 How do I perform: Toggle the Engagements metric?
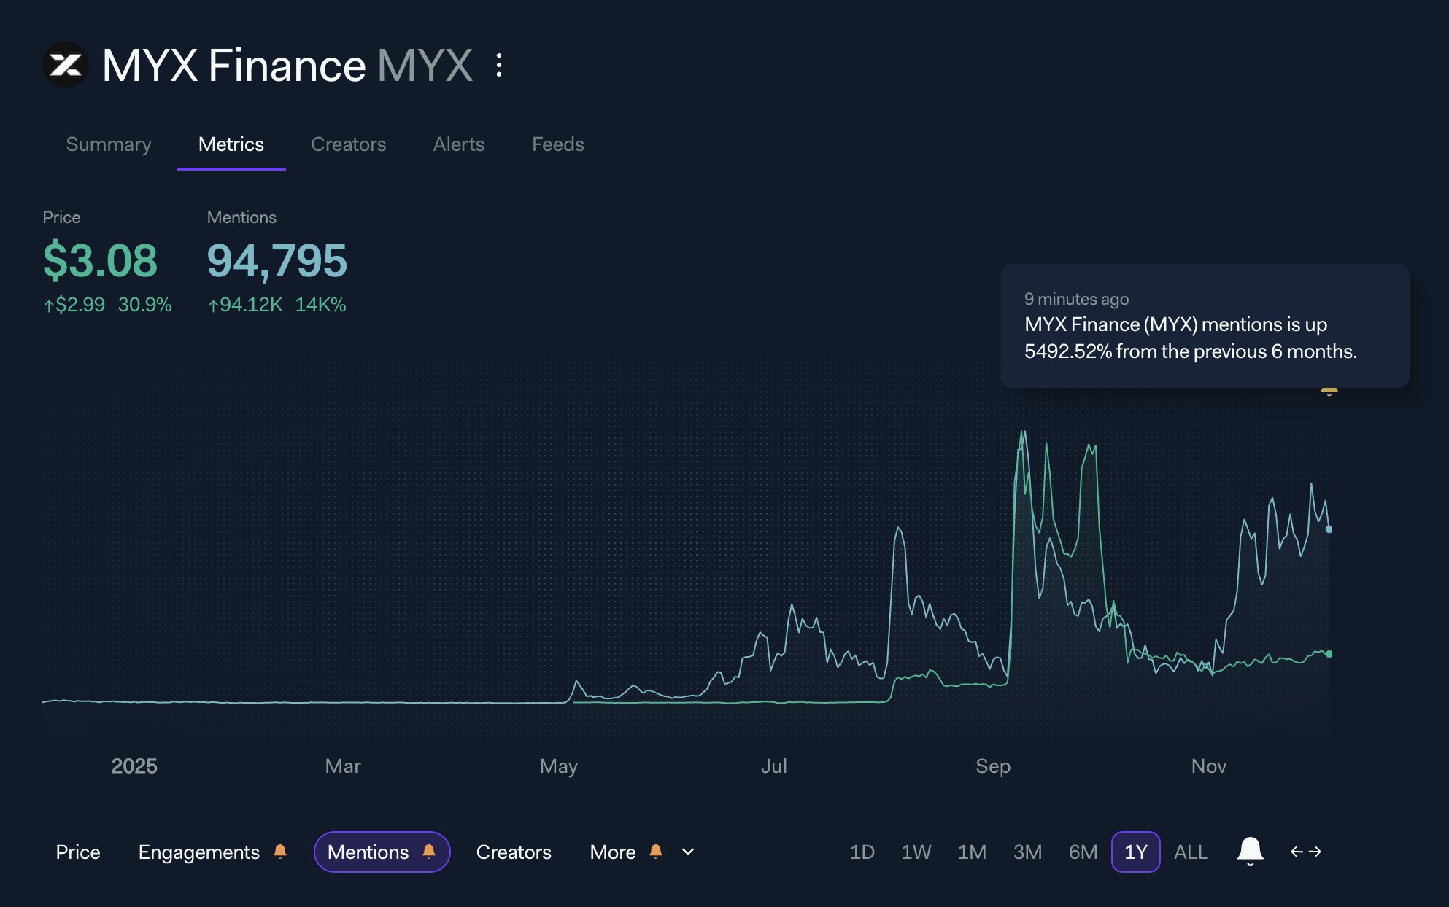(198, 852)
